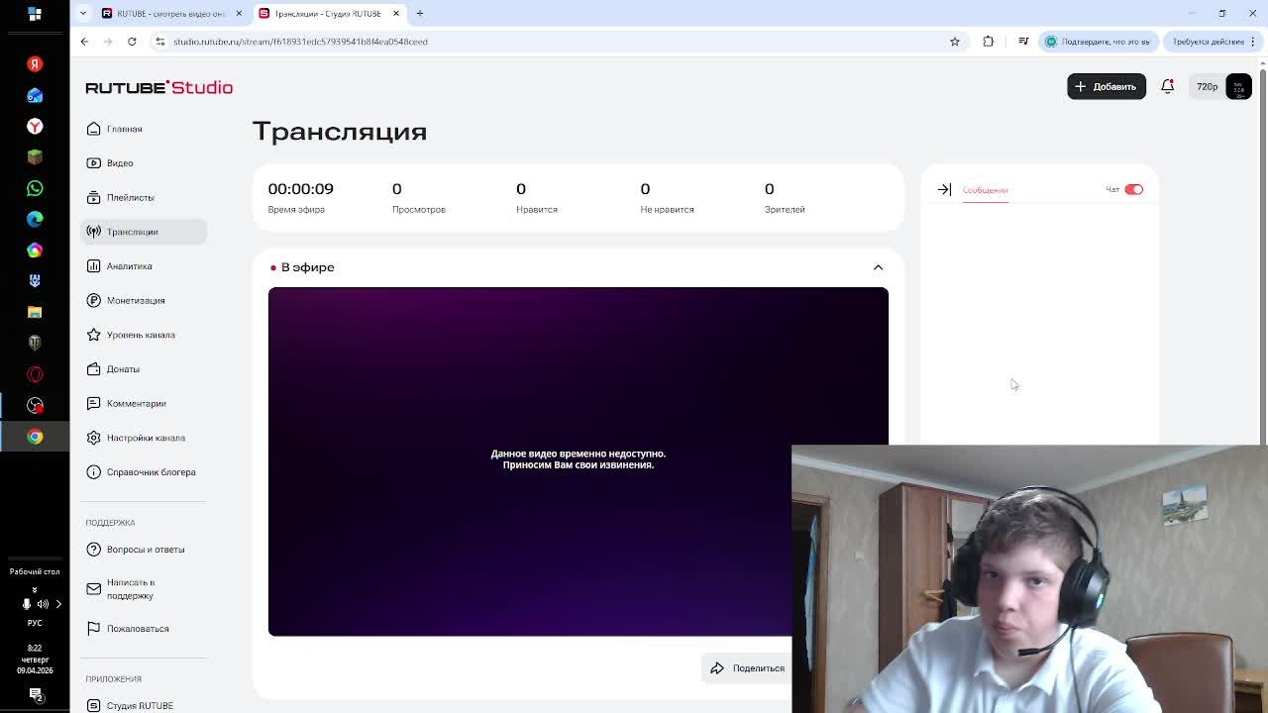Open the Видео section icon
The width and height of the screenshot is (1268, 713).
93,163
